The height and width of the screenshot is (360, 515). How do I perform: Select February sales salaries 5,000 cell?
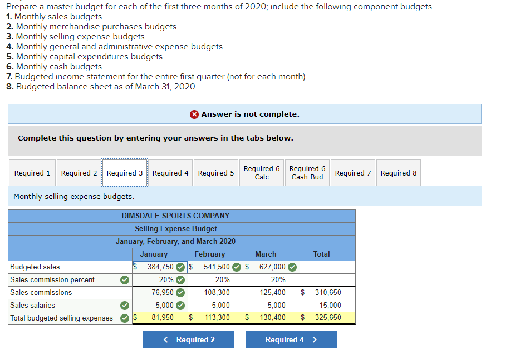[216, 305]
